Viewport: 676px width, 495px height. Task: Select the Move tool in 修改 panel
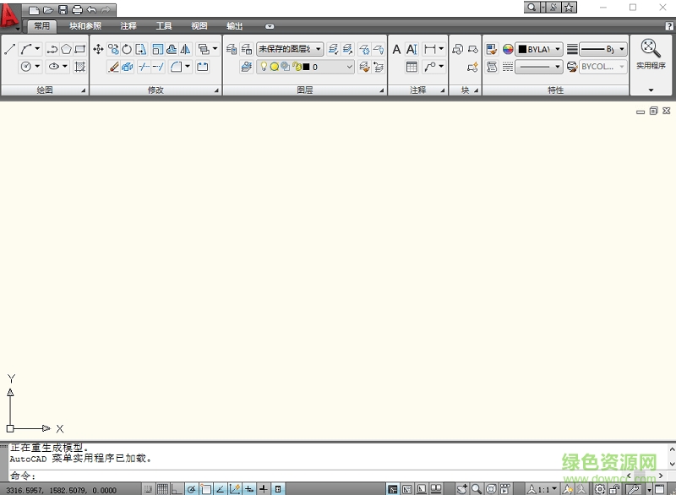[x=98, y=49]
